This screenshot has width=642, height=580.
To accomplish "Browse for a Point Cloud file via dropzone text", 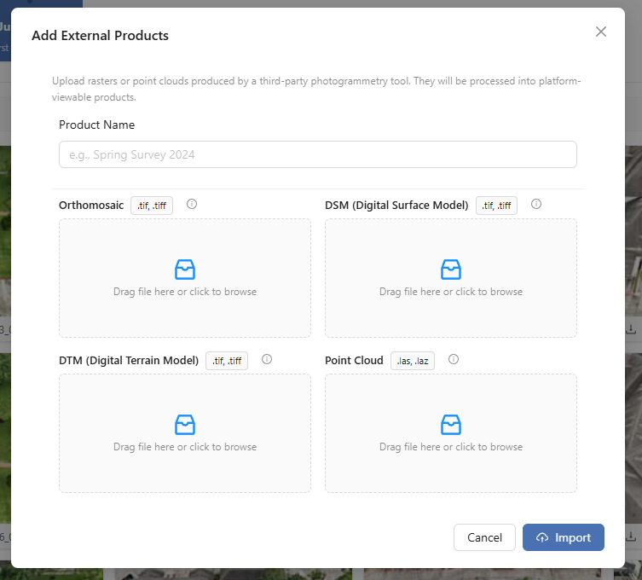I will pos(451,447).
